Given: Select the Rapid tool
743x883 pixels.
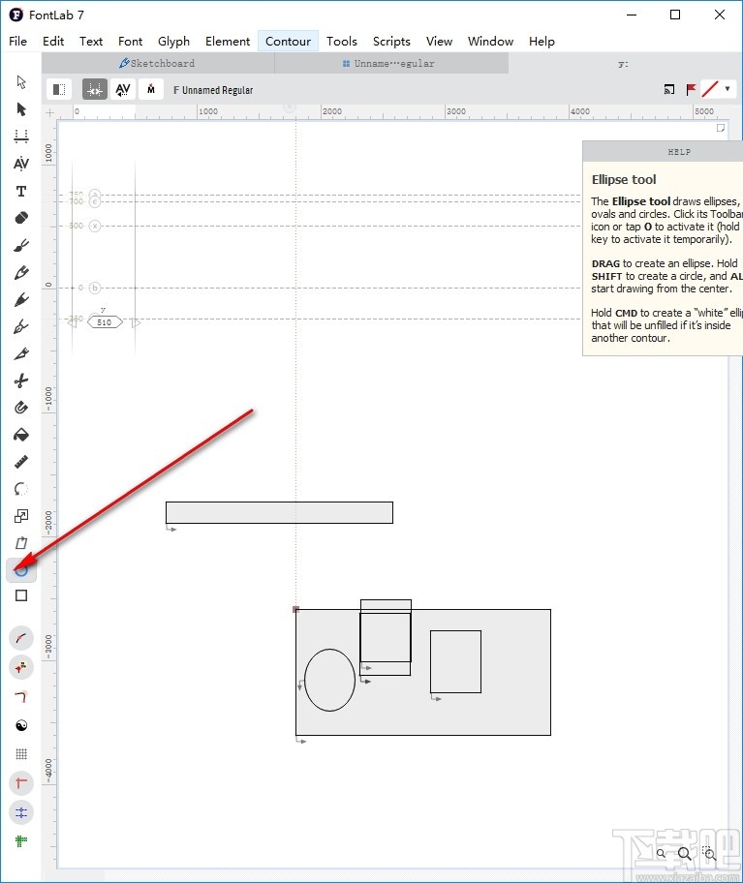Looking at the screenshot, I should coord(21,299).
